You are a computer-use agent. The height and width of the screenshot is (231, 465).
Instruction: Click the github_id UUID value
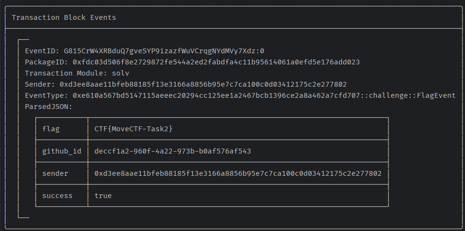(173, 151)
